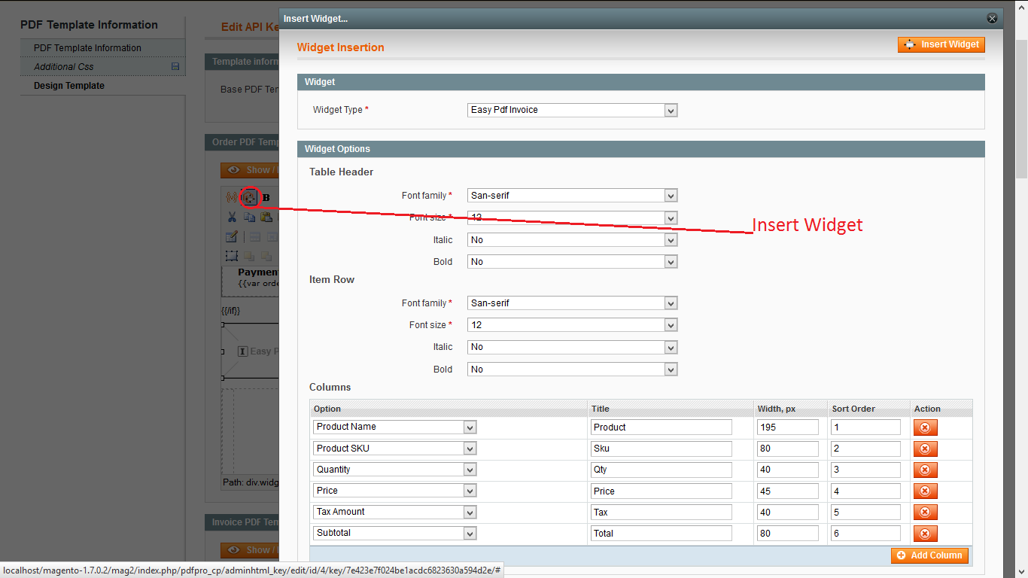Open the Widget Type dropdown

(x=571, y=110)
